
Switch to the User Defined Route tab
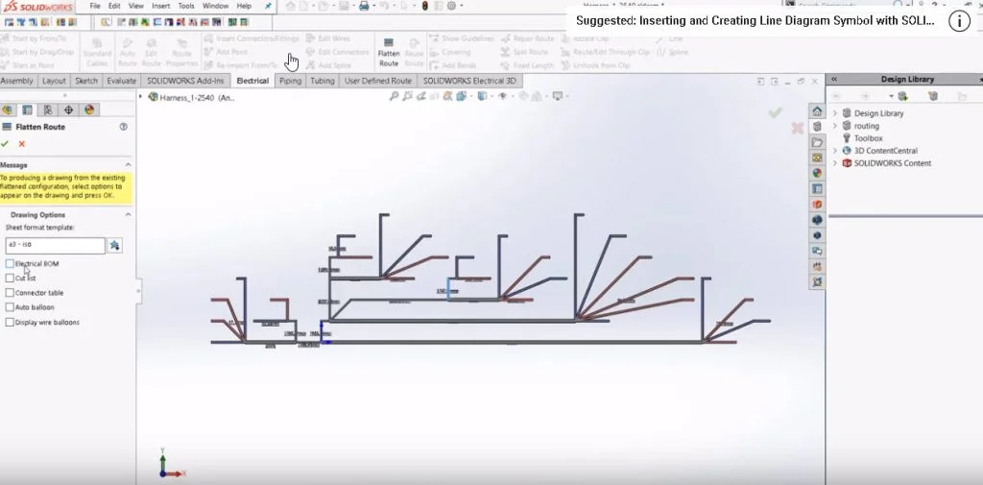[378, 81]
